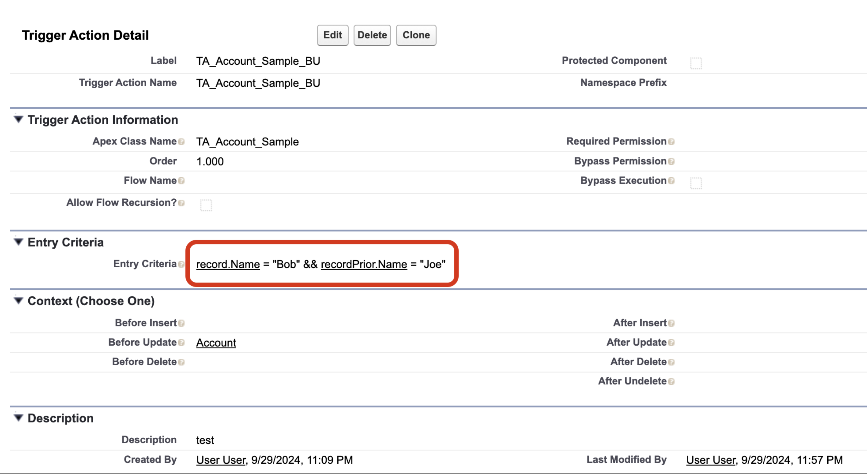The image size is (867, 474).
Task: Click Entry Criteria field help icon
Action: pyautogui.click(x=181, y=264)
